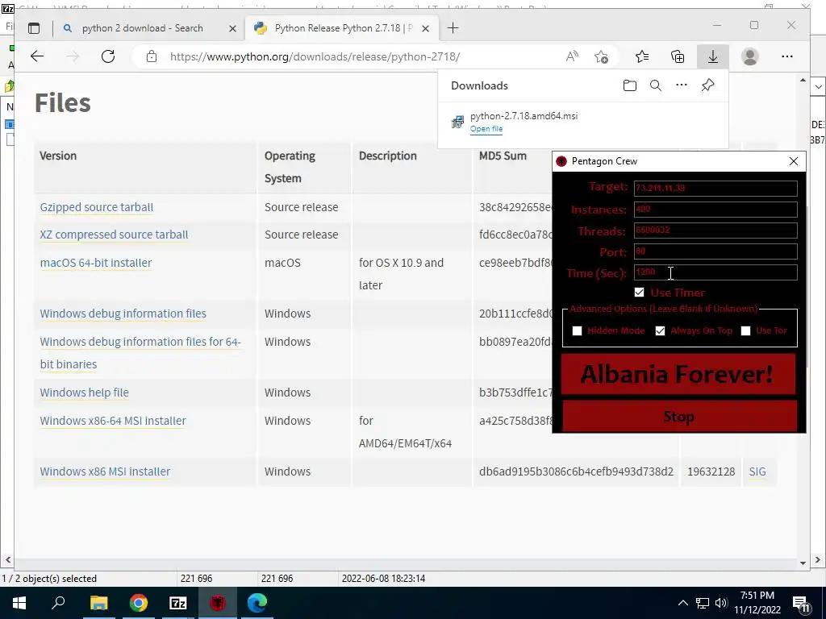The height and width of the screenshot is (619, 826).
Task: Open more options in Downloads panel
Action: (681, 85)
